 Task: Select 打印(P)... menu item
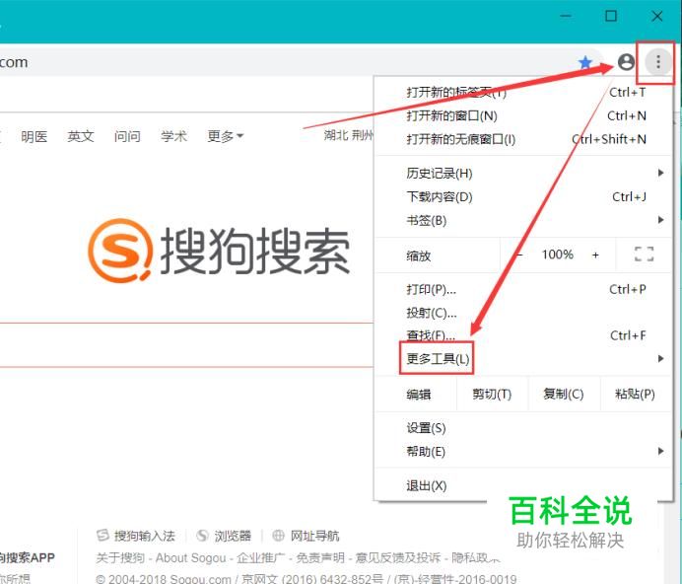(x=522, y=289)
